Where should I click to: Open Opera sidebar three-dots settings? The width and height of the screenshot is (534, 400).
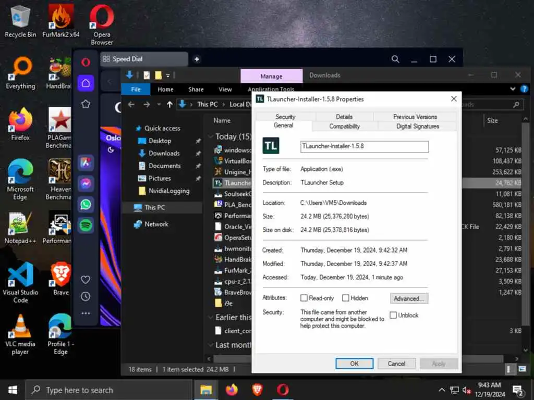pos(86,313)
